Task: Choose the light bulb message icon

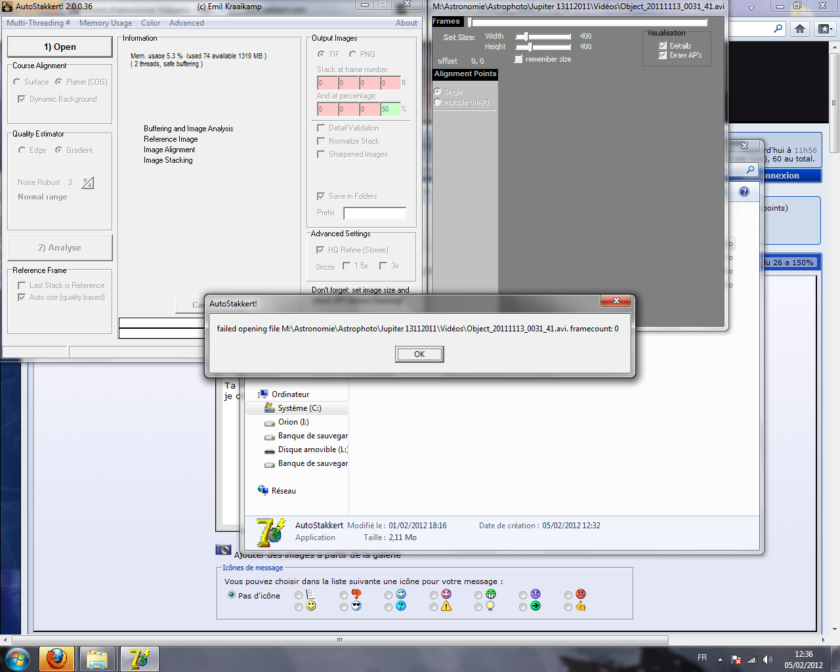Action: click(490, 606)
